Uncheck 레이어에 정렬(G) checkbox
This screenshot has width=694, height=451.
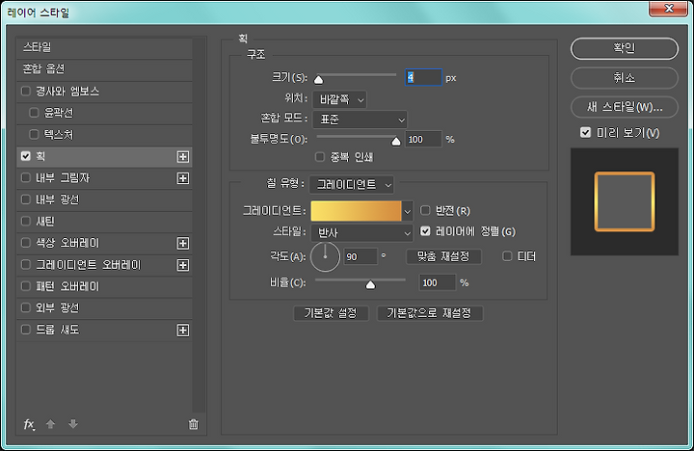425,231
